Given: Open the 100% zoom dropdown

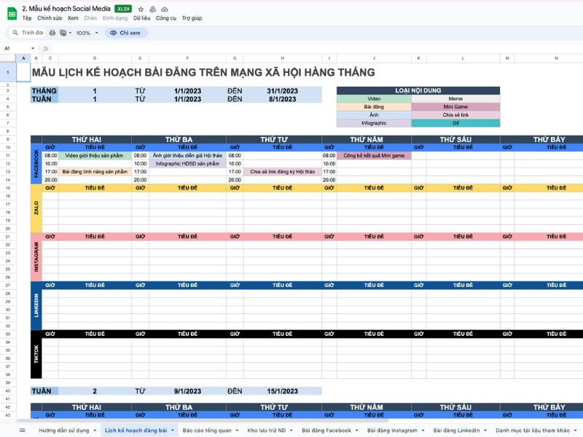Looking at the screenshot, I should click(x=87, y=33).
